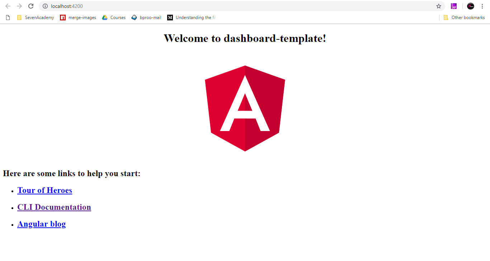Screen dimensions: 490x261
Task: Open the CLI Documentation link
Action: click(54, 207)
